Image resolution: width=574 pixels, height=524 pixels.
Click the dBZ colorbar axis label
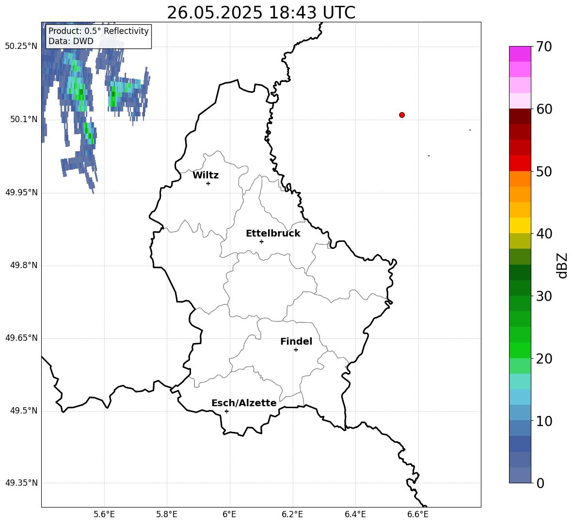coord(562,265)
